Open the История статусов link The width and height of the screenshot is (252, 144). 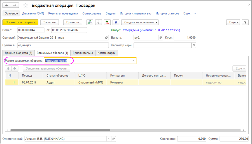coord(167,13)
